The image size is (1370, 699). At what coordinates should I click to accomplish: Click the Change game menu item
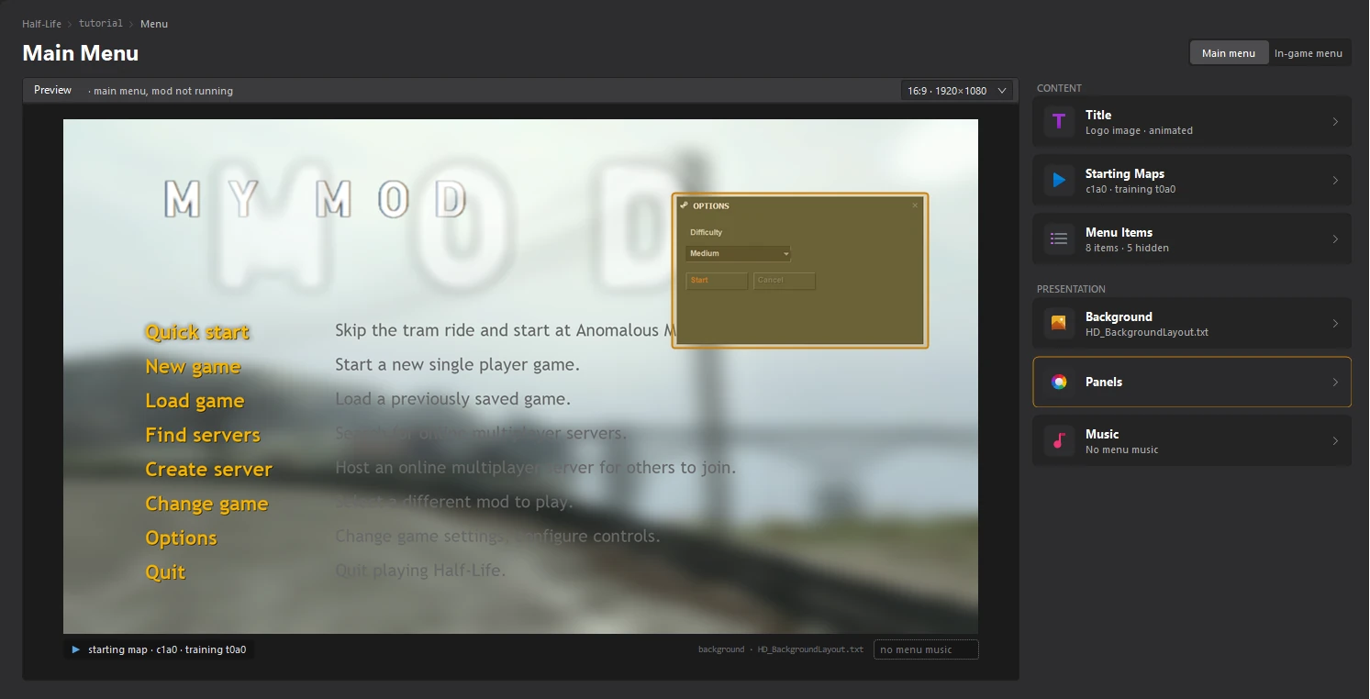coord(206,504)
